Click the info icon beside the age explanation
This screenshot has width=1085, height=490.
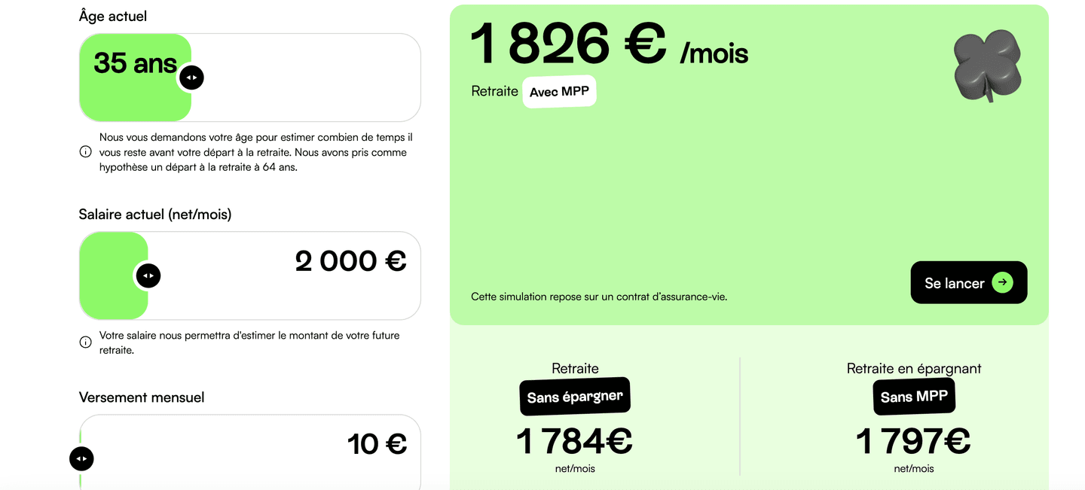85,152
